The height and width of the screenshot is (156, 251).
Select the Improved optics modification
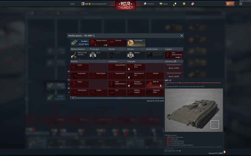tap(155, 93)
